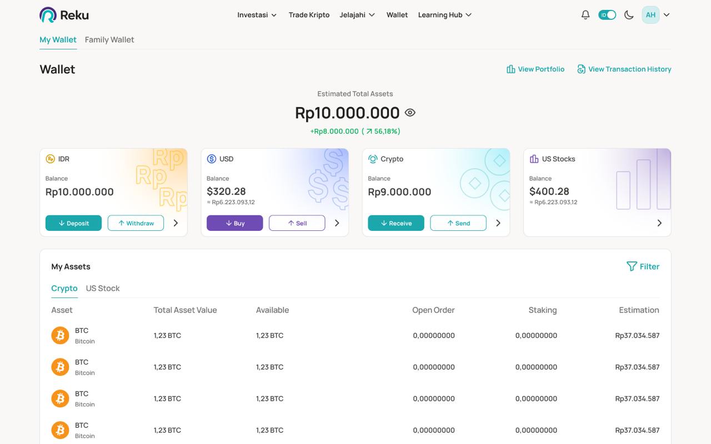
Task: Select the US Stock assets tab
Action: point(102,288)
